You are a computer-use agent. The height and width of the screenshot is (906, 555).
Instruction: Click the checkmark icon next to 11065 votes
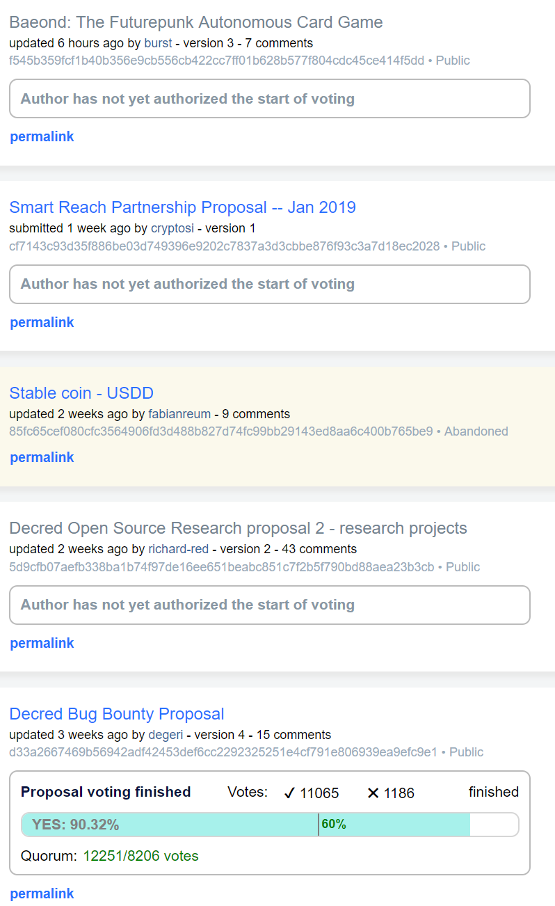click(289, 793)
